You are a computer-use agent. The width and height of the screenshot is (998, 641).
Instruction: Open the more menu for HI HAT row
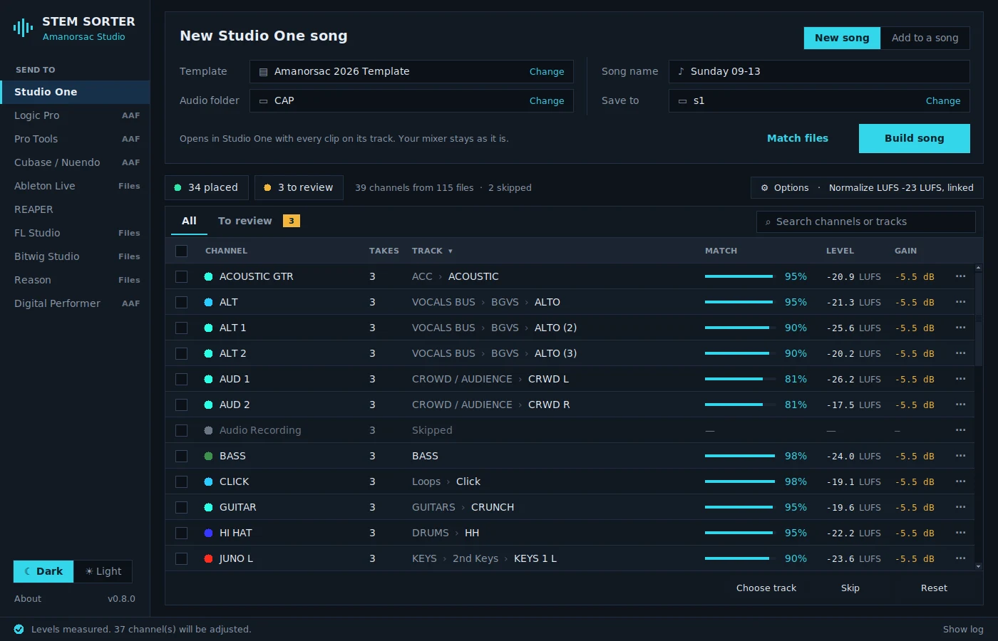[x=960, y=533]
